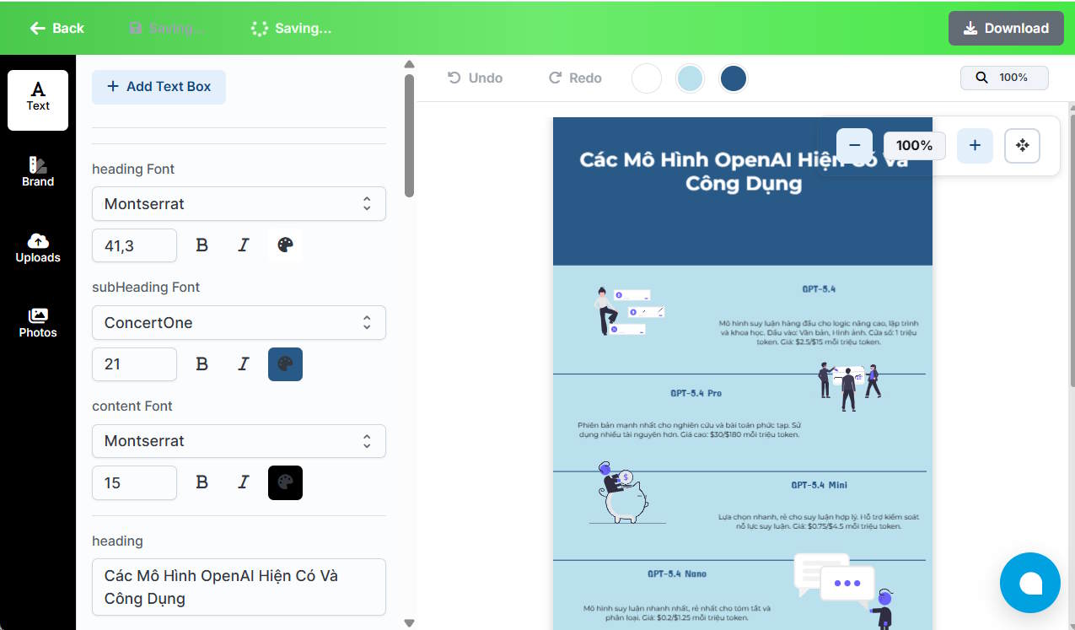Switch to the Brand tab
The width and height of the screenshot is (1075, 630).
37,173
